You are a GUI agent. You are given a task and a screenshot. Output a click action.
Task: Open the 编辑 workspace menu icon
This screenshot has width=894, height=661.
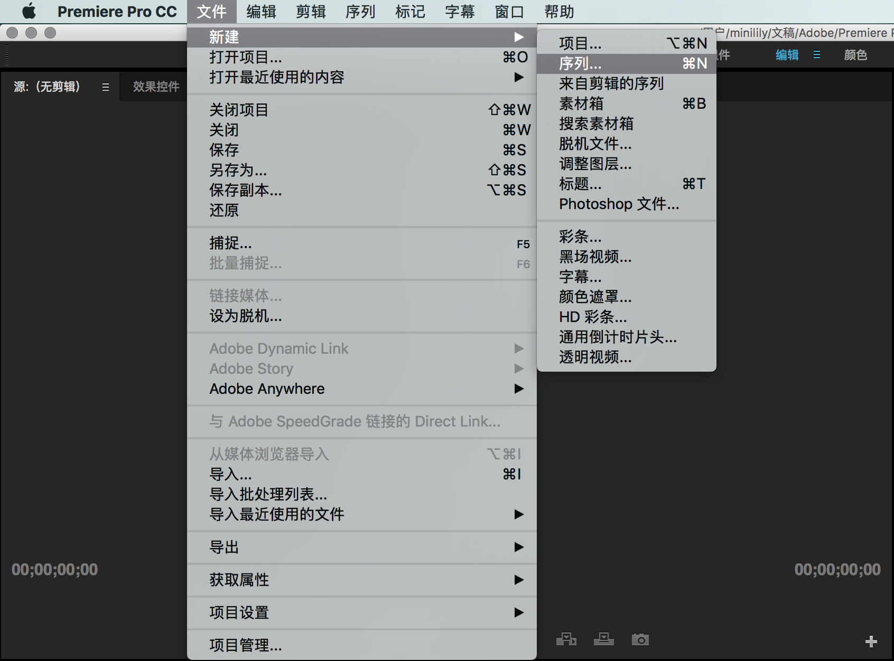pyautogui.click(x=817, y=54)
